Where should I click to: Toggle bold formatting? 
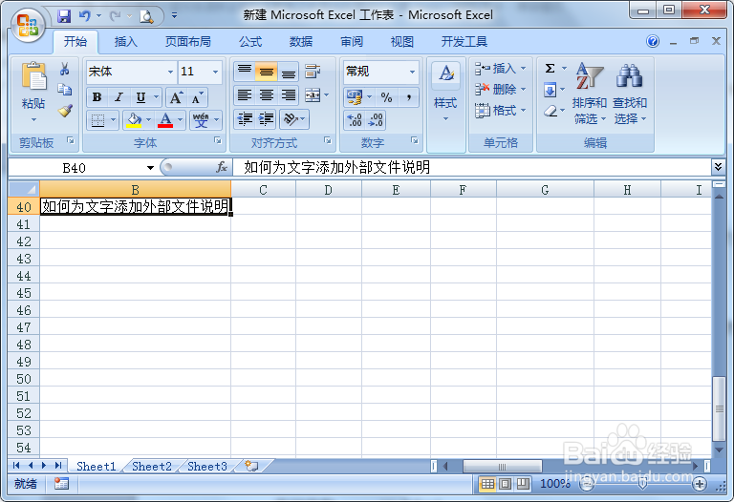click(x=97, y=97)
